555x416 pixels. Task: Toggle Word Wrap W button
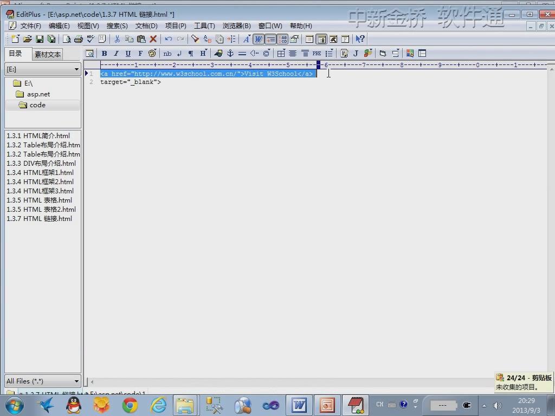[x=259, y=39]
